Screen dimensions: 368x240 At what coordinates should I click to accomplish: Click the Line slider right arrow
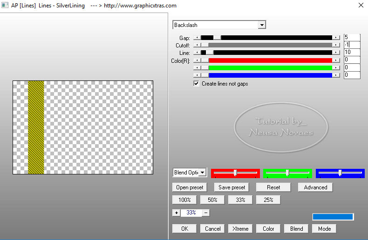(x=336, y=53)
